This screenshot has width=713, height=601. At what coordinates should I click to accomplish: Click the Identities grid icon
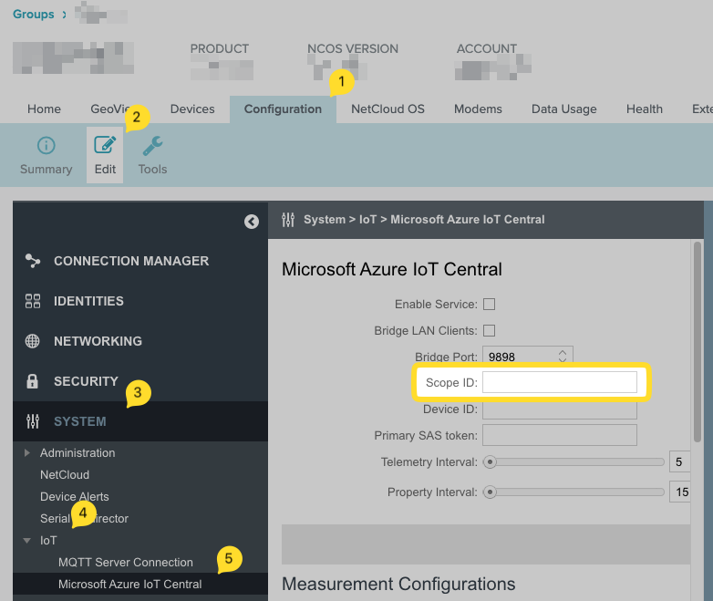[33, 301]
